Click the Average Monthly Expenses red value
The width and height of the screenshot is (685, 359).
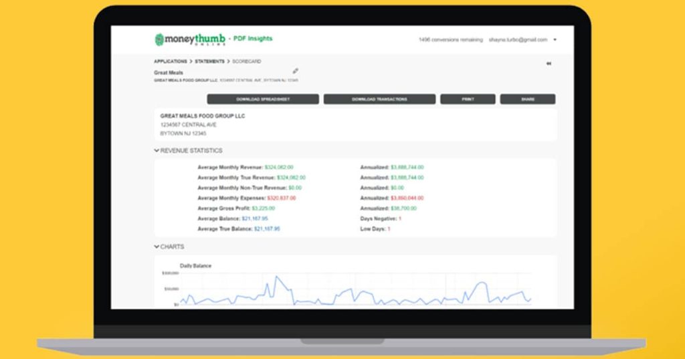point(281,198)
